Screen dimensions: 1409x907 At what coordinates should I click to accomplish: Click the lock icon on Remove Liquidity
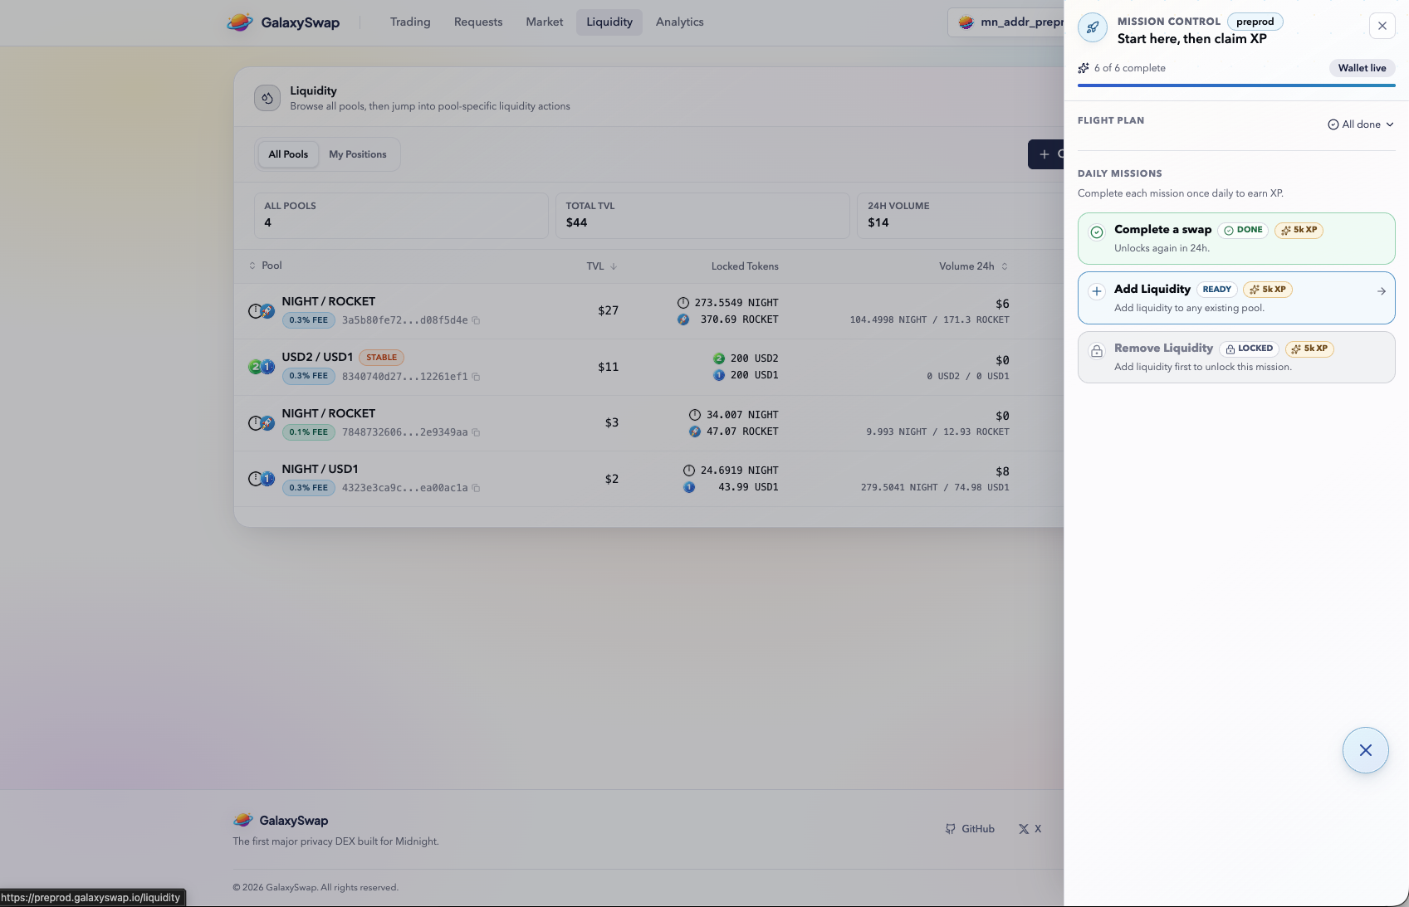coord(1097,351)
